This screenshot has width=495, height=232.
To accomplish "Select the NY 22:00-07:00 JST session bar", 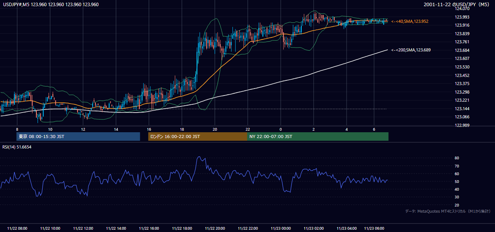I will pyautogui.click(x=318, y=136).
